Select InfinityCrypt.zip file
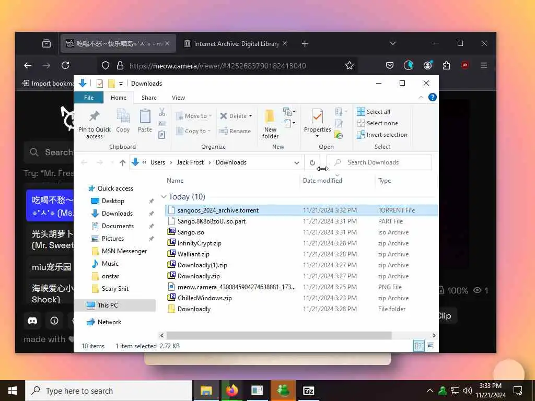 199,243
